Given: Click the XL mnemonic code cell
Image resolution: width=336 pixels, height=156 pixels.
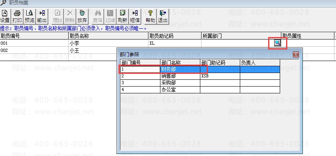Looking at the screenshot, I should point(175,43).
